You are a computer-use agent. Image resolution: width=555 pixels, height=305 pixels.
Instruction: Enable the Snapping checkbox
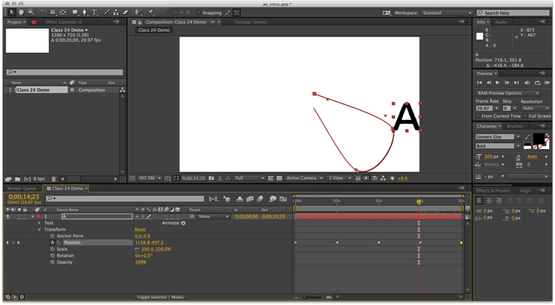coord(198,12)
